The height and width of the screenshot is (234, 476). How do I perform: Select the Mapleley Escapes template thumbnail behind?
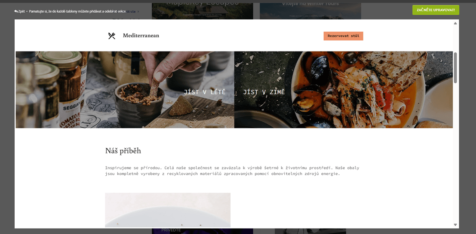point(202,10)
